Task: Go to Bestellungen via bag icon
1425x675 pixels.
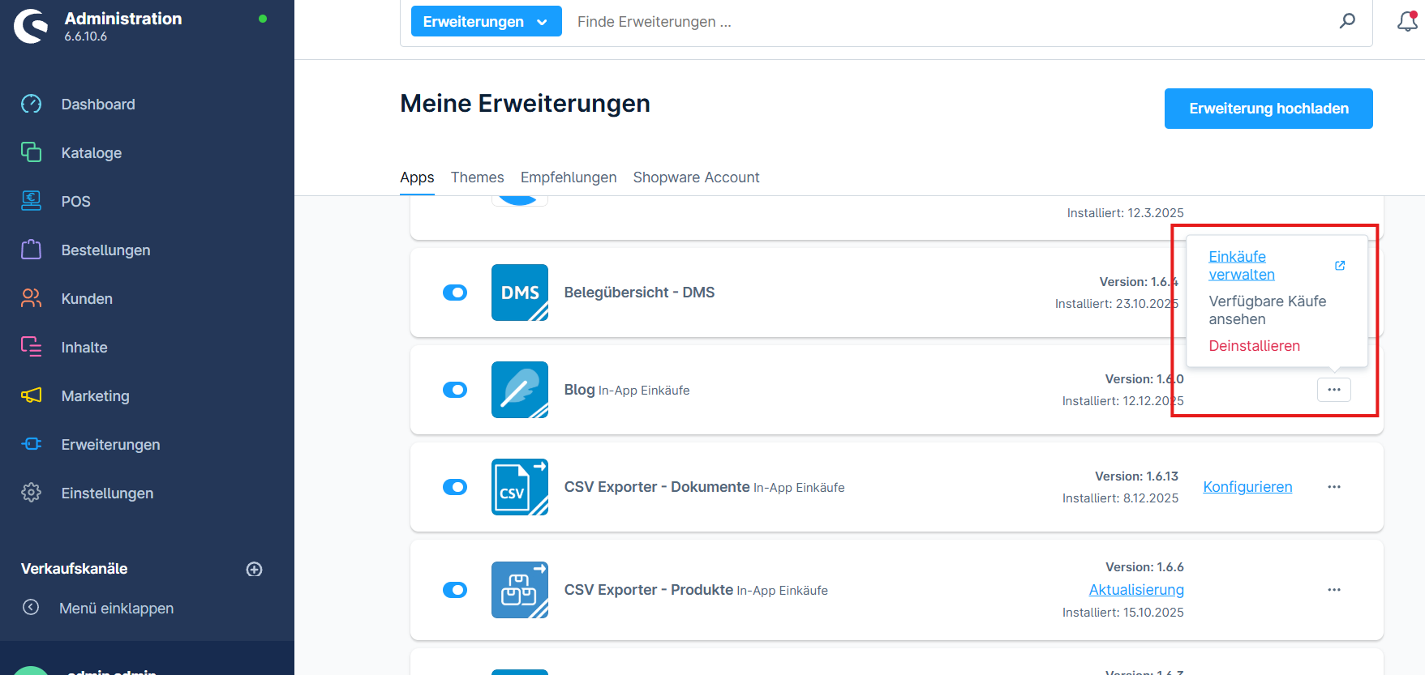Action: [32, 250]
